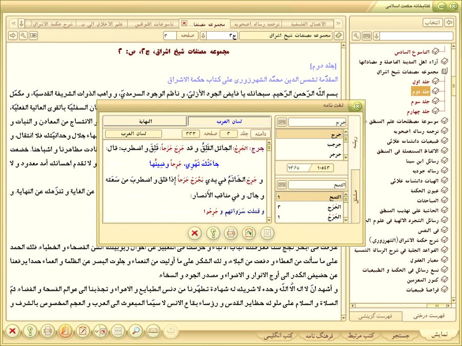Click the stacked rows layout icon in bottom toolbar
The image size is (462, 346).
tap(118, 331)
